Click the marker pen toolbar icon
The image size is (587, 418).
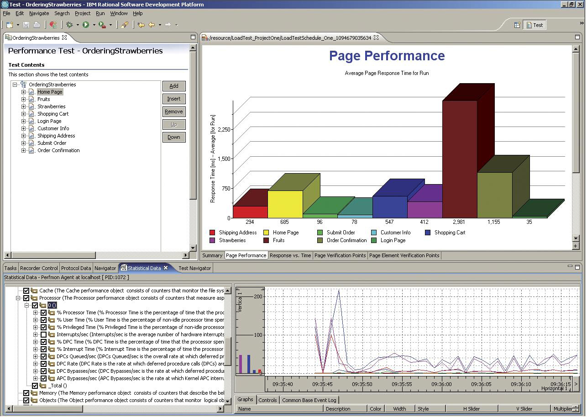[x=124, y=25]
